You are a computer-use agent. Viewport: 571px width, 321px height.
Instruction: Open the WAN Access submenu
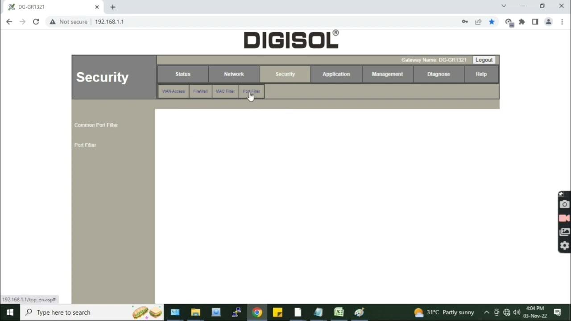click(x=174, y=91)
